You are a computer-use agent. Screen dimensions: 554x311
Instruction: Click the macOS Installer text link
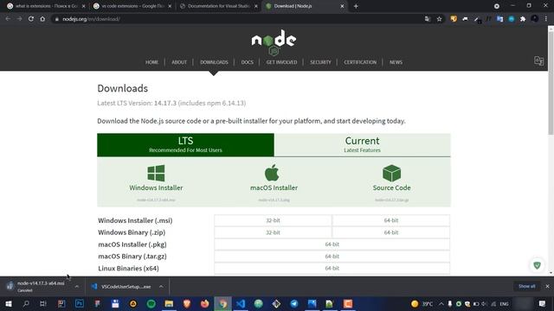coord(274,187)
